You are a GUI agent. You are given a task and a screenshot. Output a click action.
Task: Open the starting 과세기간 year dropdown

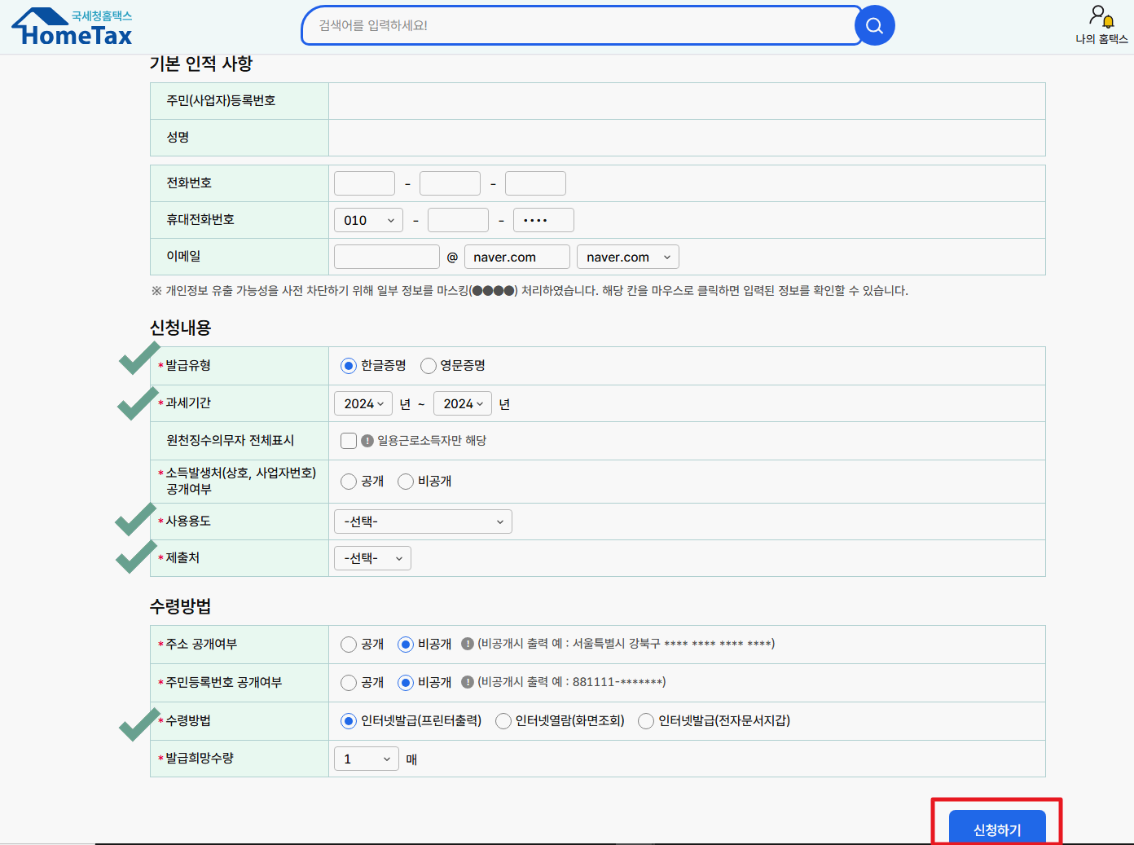point(363,403)
